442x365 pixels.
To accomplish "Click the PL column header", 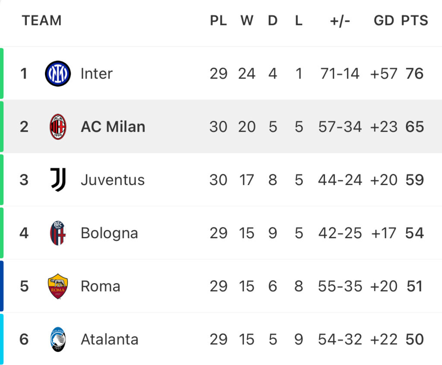I will coord(218,21).
